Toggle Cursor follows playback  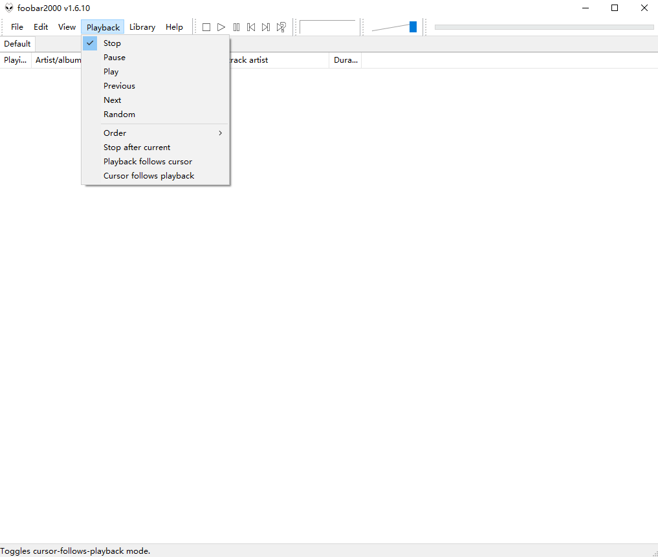156,176
